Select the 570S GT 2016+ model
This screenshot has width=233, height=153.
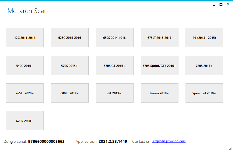115,65
